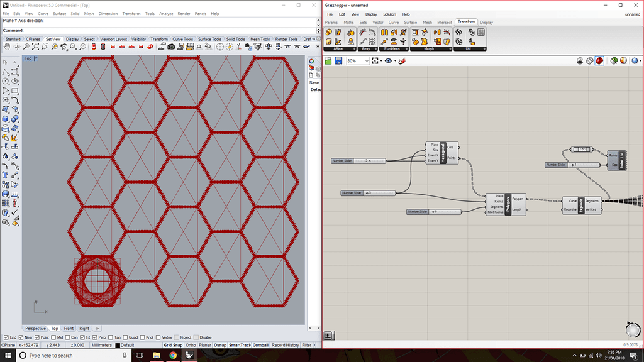The width and height of the screenshot is (644, 362).
Task: Select the wireframe preview gem icon
Action: point(589,61)
